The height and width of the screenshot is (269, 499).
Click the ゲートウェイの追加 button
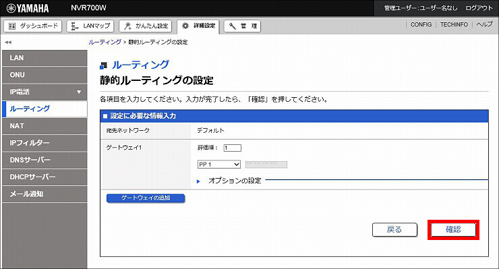(146, 198)
